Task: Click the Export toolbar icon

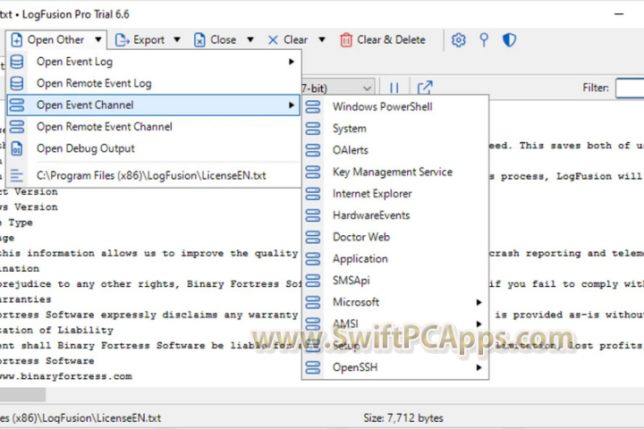Action: [121, 40]
